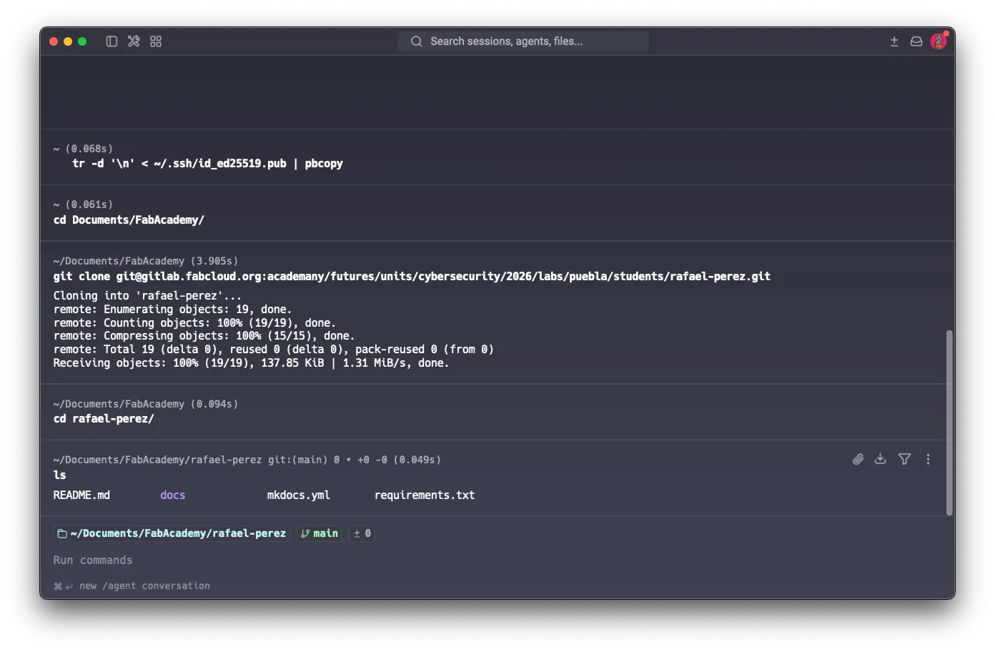Click the terminal scrollbar thumb
Image resolution: width=995 pixels, height=652 pixels.
point(949,423)
